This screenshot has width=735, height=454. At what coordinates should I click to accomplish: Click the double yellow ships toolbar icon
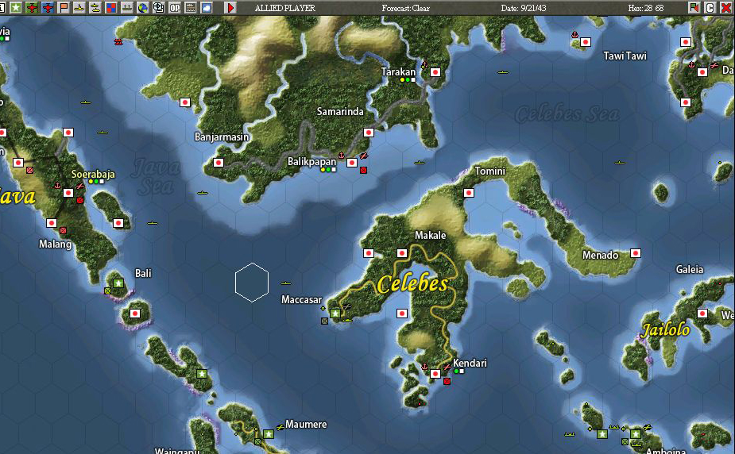point(95,7)
